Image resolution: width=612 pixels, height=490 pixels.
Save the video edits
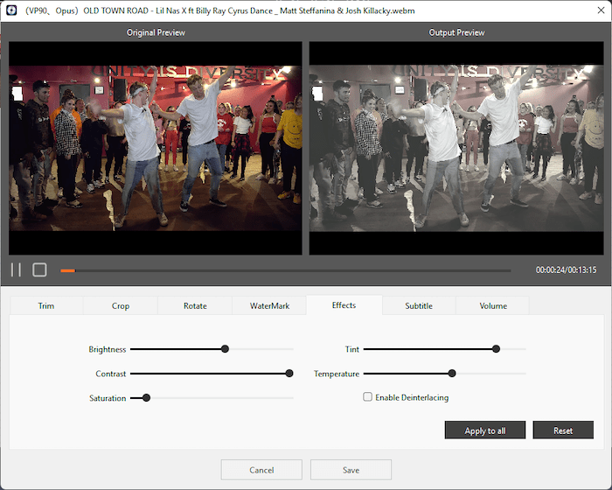click(351, 470)
